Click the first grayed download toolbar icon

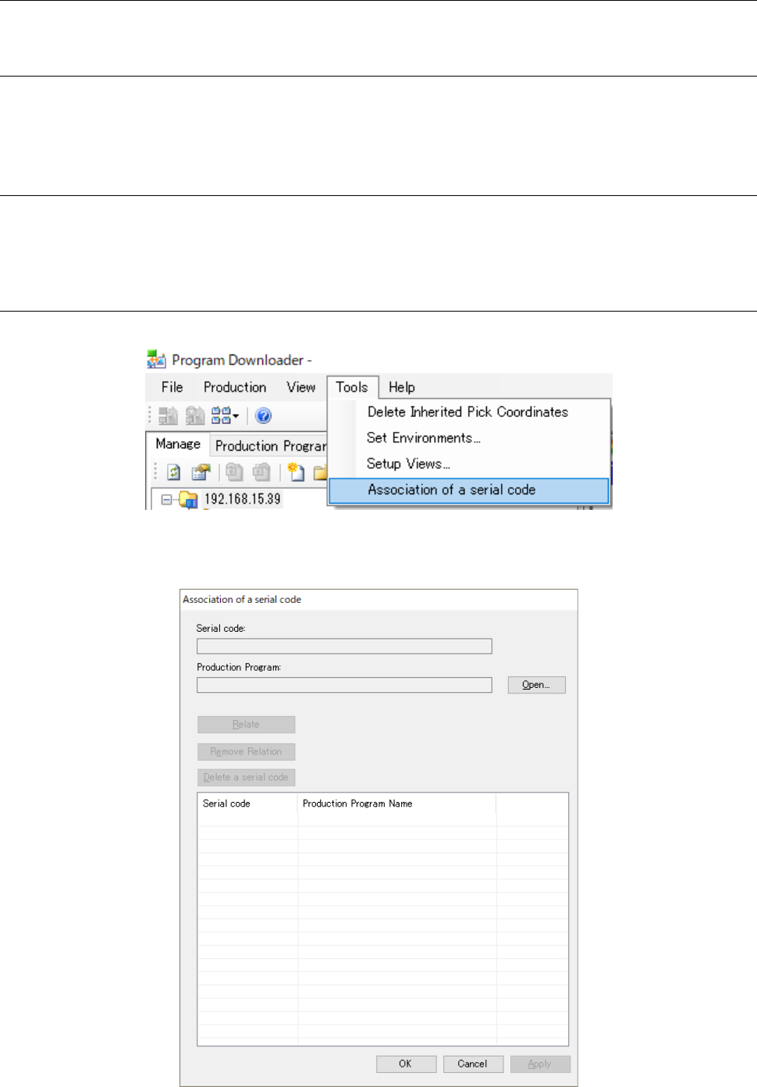pyautogui.click(x=169, y=415)
